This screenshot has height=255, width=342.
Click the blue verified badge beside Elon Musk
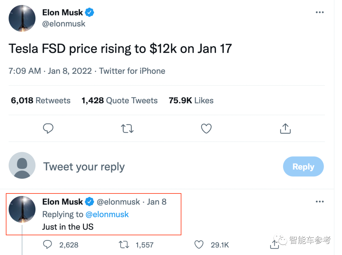[90, 13]
